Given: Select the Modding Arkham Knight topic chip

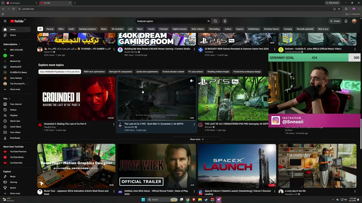Looking at the screenshot, I should coord(218,72).
